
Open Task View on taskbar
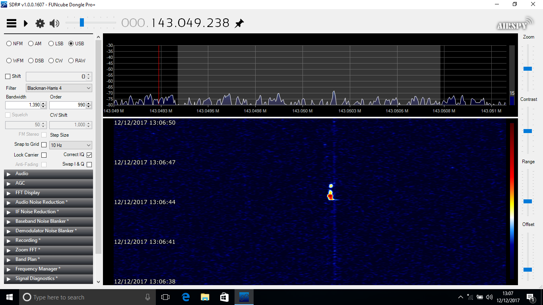click(165, 297)
